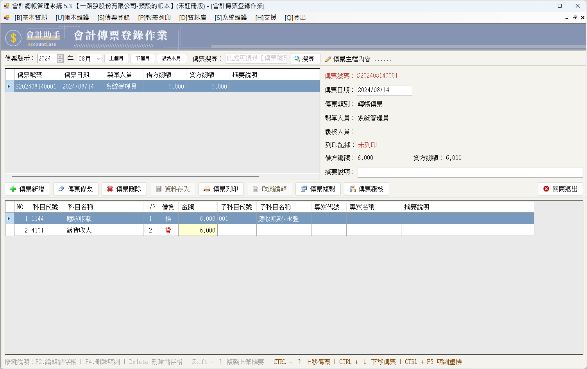Close the inner child window

(582, 18)
